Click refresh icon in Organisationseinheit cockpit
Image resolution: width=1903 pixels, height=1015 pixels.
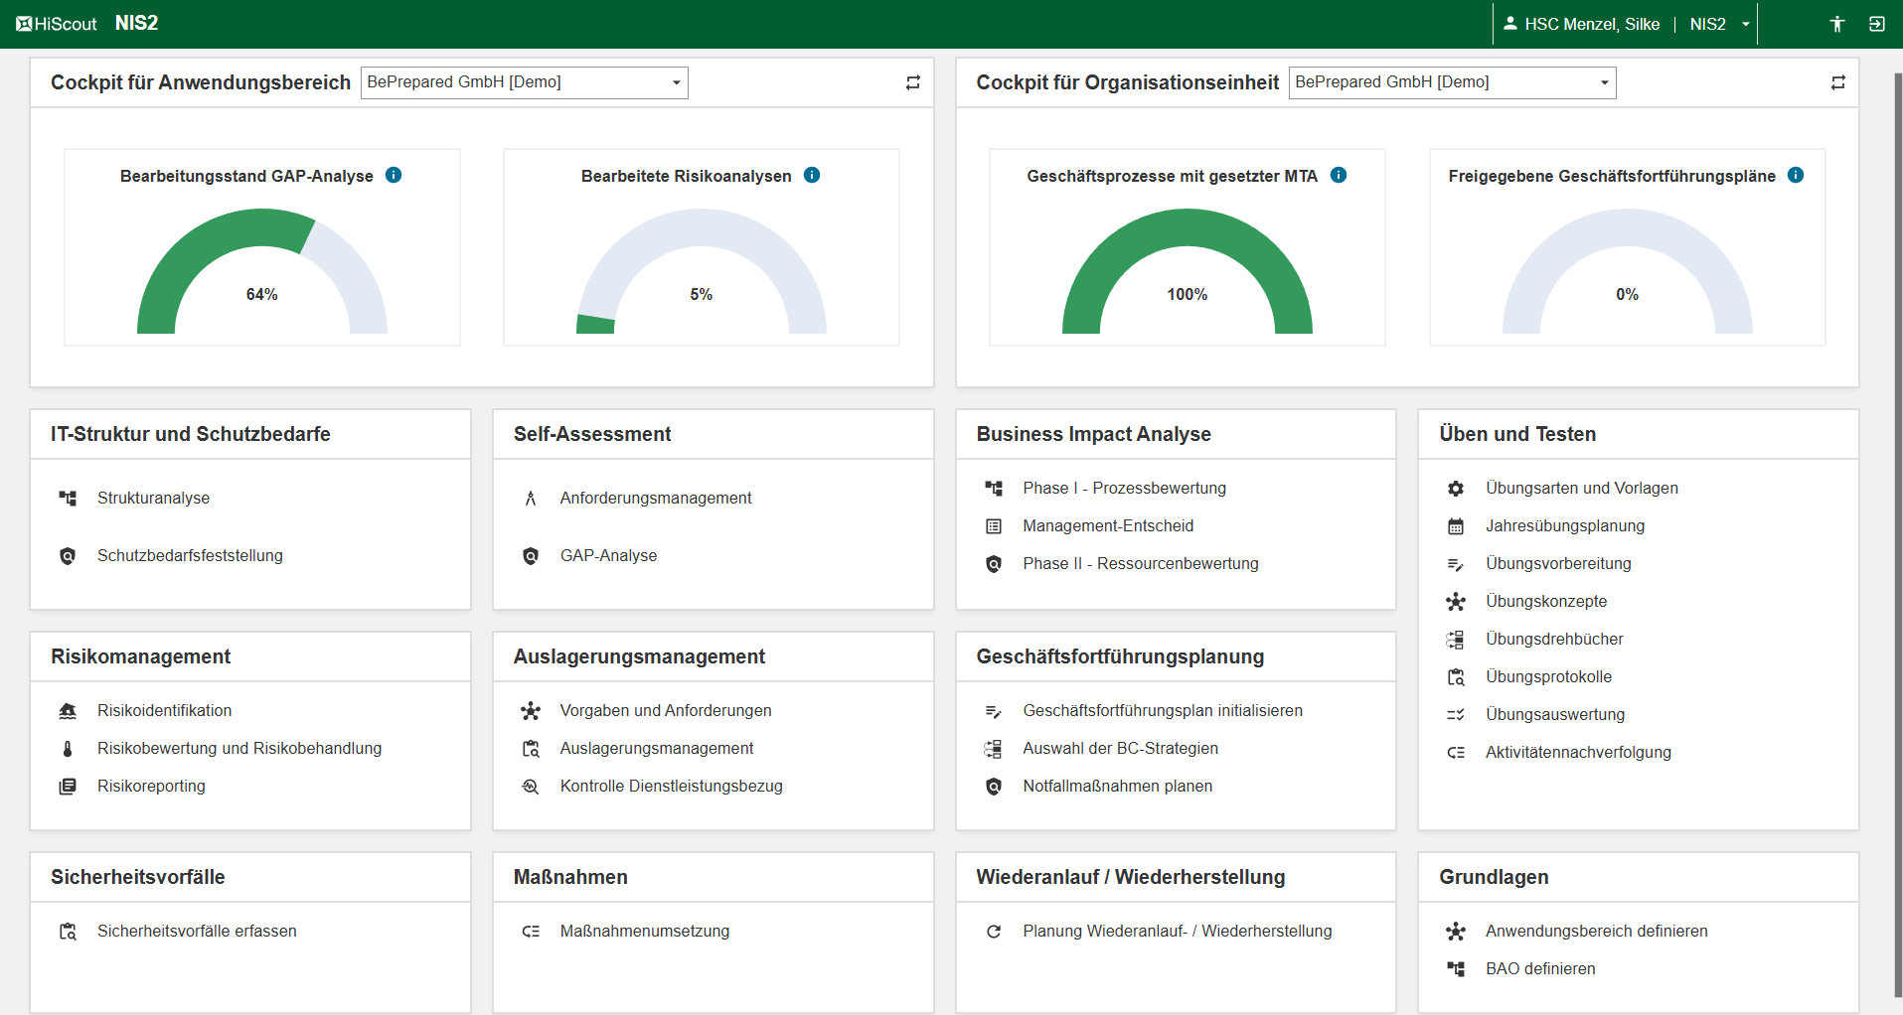point(1837,82)
